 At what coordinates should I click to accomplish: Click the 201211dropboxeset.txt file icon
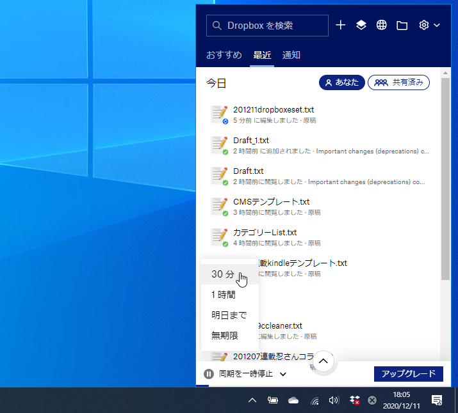219,114
